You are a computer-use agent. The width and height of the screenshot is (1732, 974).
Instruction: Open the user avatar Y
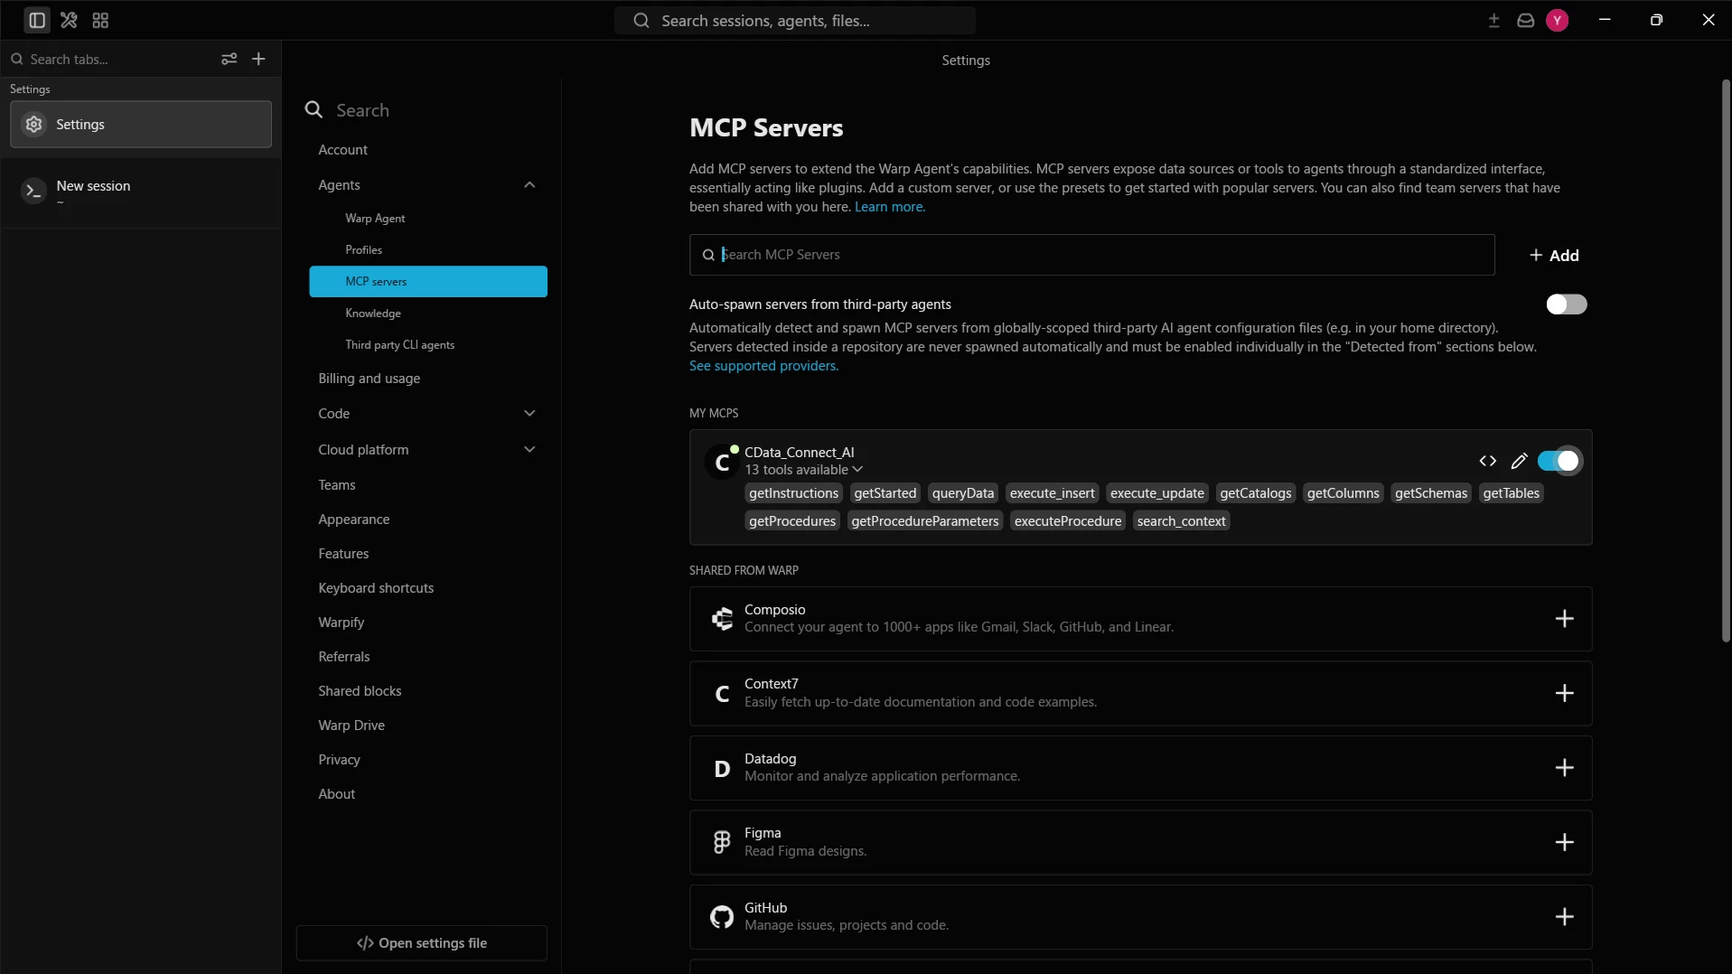pyautogui.click(x=1557, y=20)
